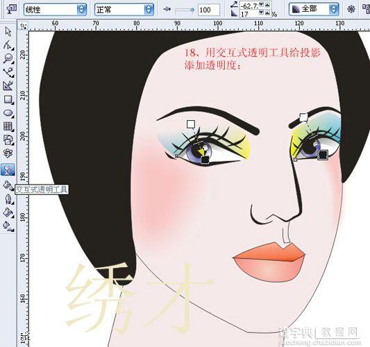Click white transparency start handle on right eye
The image size is (370, 347).
[x=303, y=117]
